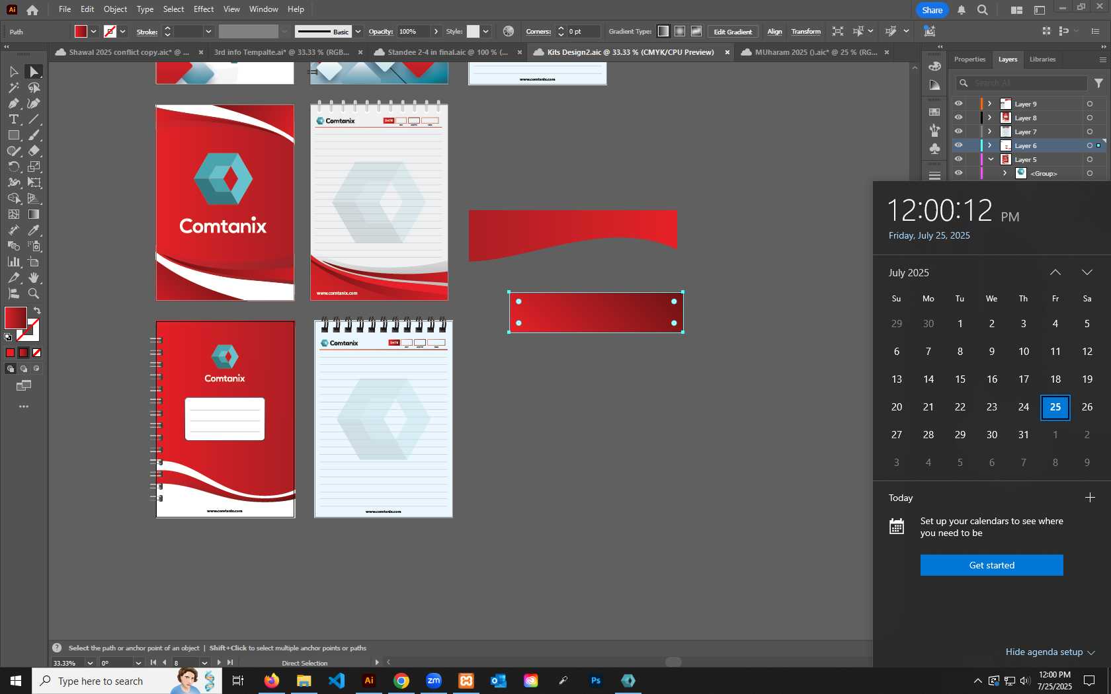
Task: Open the Object menu
Action: pos(115,9)
